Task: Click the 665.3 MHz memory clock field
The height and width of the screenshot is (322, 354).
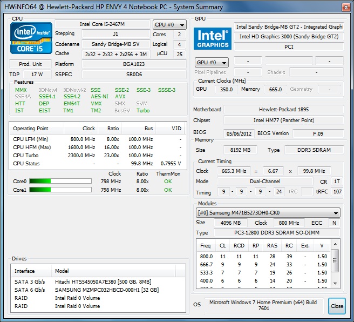Action: coord(234,171)
